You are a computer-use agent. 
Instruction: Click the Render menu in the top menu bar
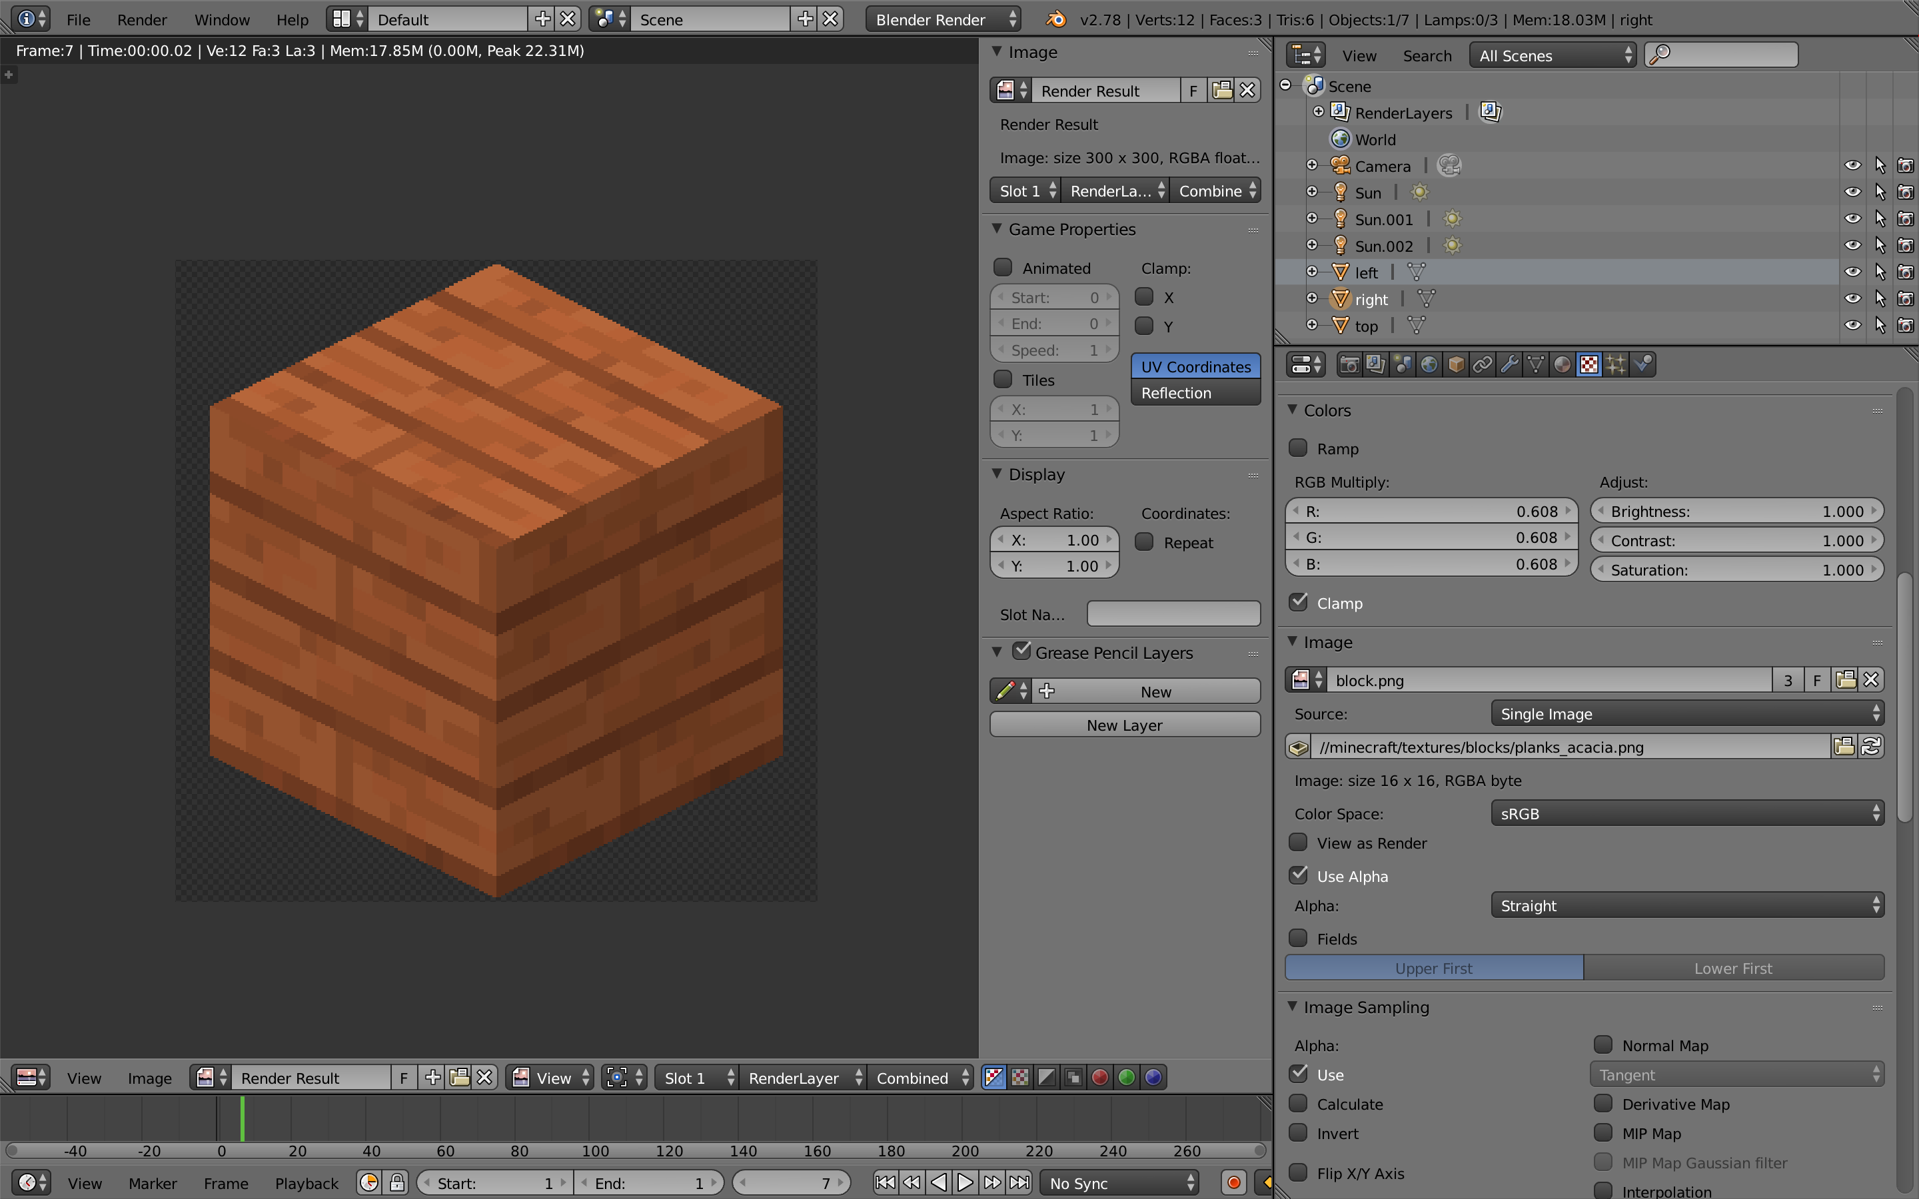[141, 18]
